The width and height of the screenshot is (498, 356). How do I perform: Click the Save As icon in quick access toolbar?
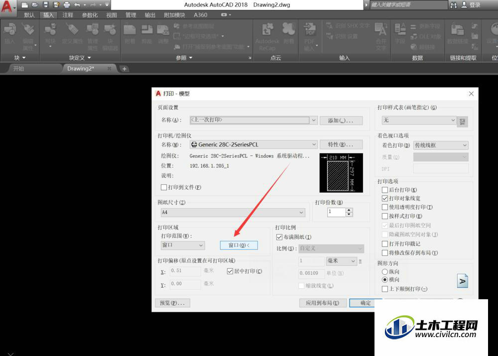[56, 5]
